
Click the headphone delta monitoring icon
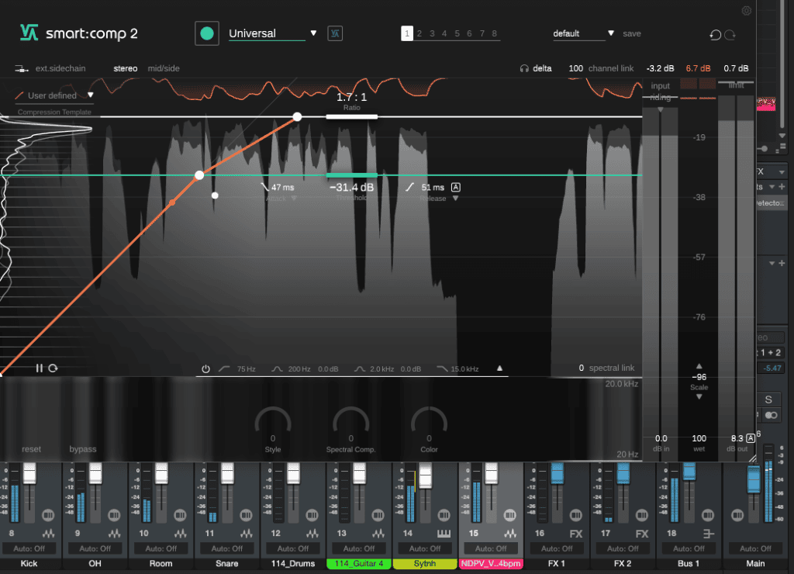pos(526,68)
